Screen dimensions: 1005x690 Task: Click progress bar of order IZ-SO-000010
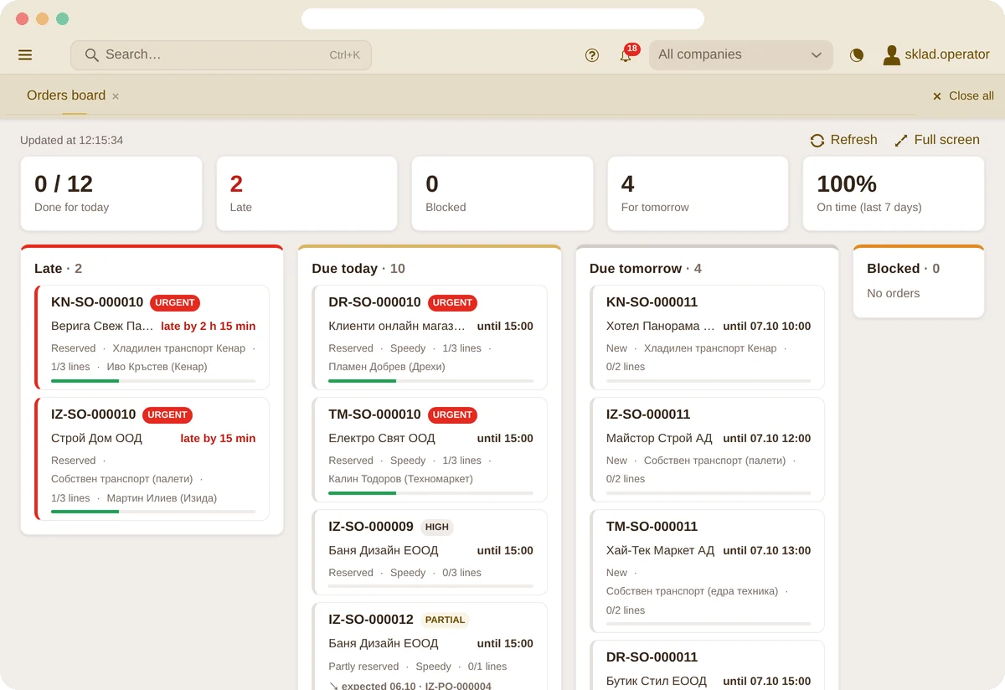(x=153, y=512)
